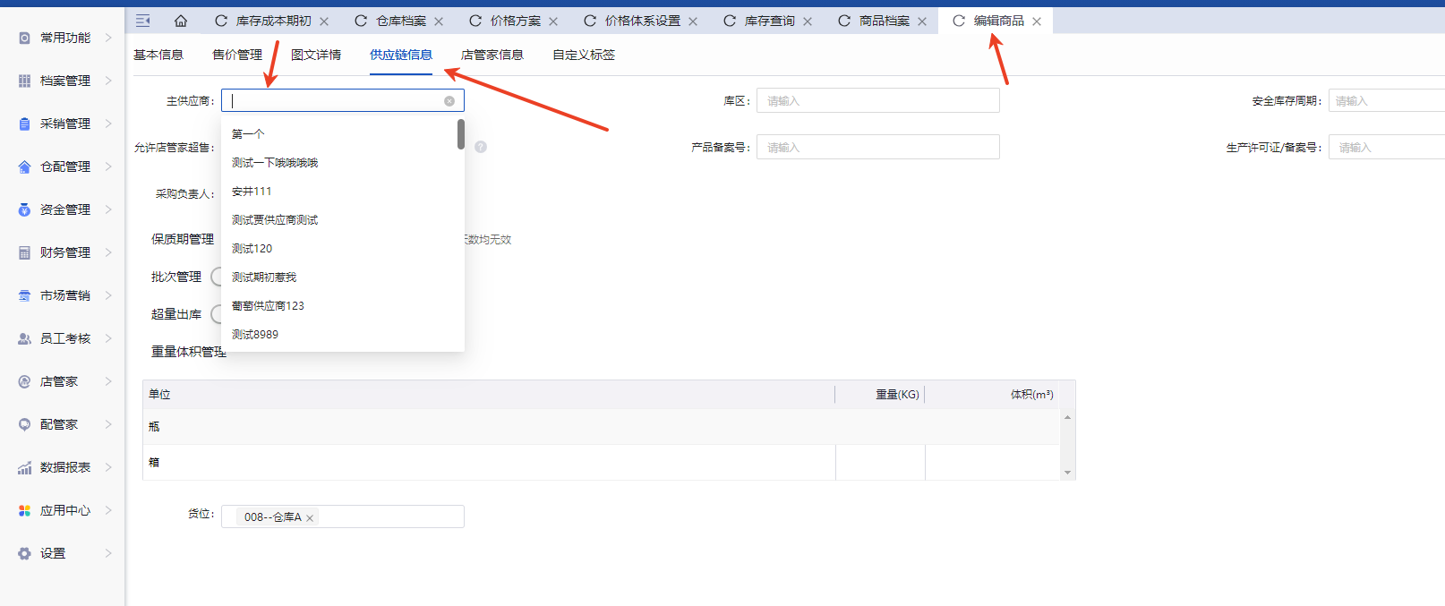Expand the 财务管理 sidebar menu chevron
Viewport: 1445px width, 606px height.
108,252
